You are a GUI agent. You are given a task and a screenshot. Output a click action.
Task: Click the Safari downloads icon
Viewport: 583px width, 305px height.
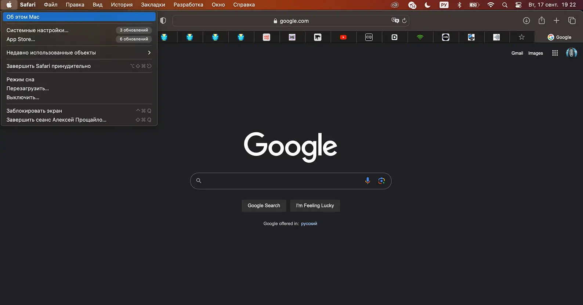(526, 21)
